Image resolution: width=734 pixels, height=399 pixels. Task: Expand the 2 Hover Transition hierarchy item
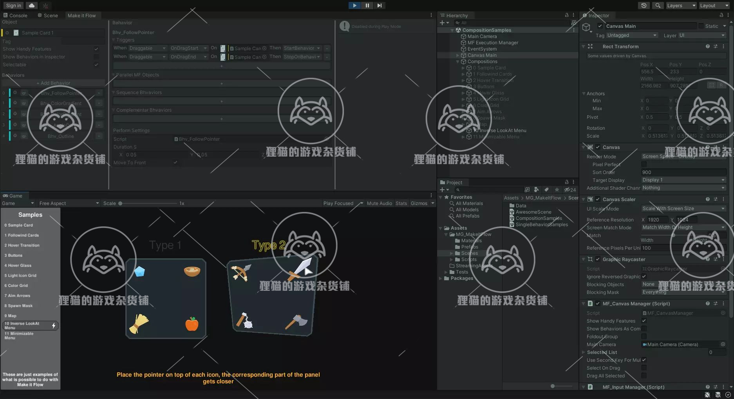(x=463, y=80)
